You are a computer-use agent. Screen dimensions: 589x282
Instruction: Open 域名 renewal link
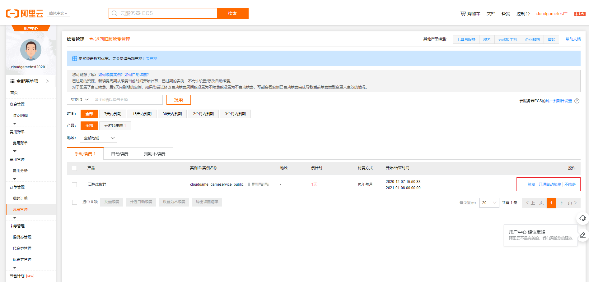(487, 39)
